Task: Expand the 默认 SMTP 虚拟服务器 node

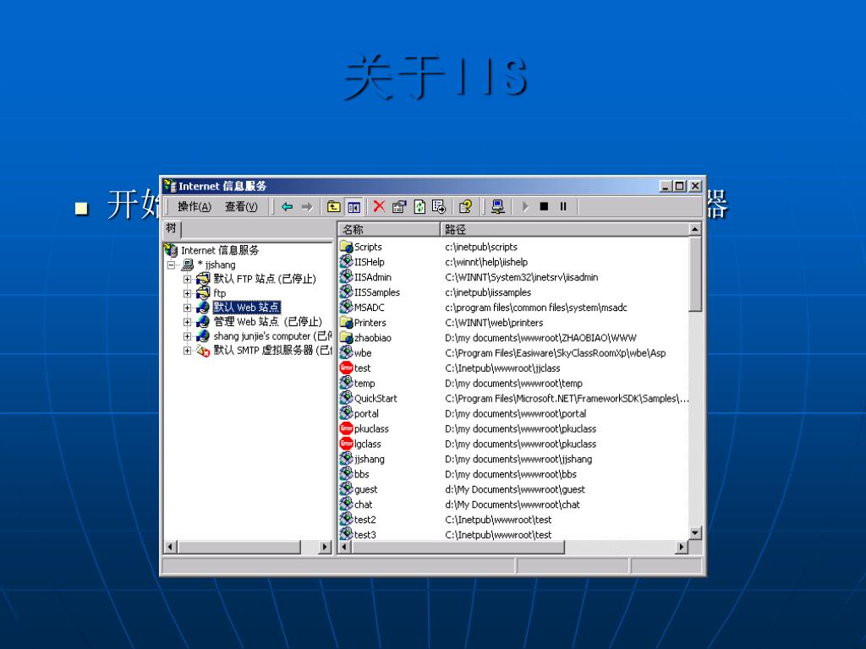Action: tap(187, 351)
